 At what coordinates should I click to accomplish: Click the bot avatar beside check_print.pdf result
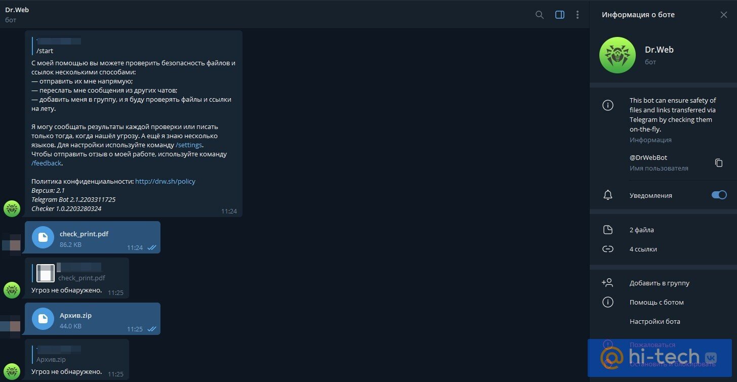coord(12,290)
